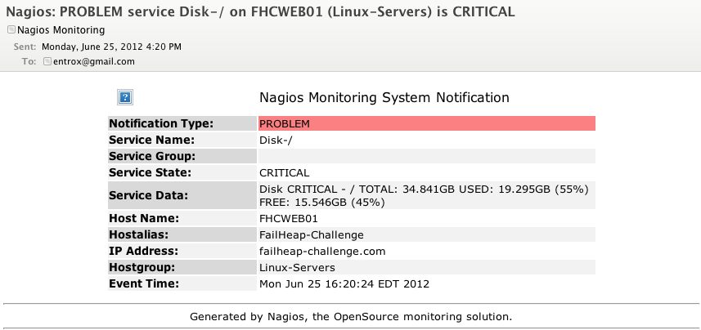Click the email subject line

(260, 11)
